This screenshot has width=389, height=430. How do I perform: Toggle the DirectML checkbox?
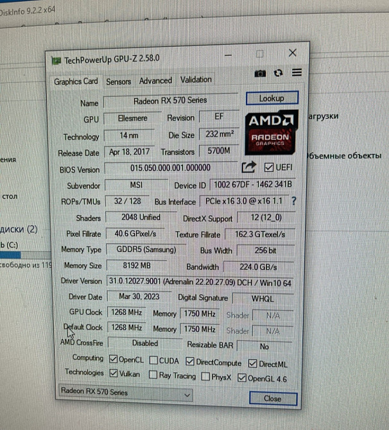[x=252, y=364]
